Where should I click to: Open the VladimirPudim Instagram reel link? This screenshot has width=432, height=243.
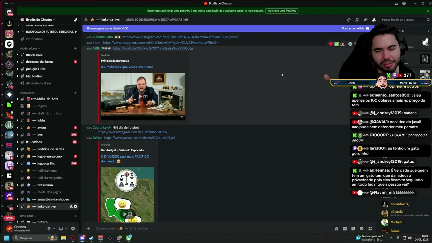[180, 37]
